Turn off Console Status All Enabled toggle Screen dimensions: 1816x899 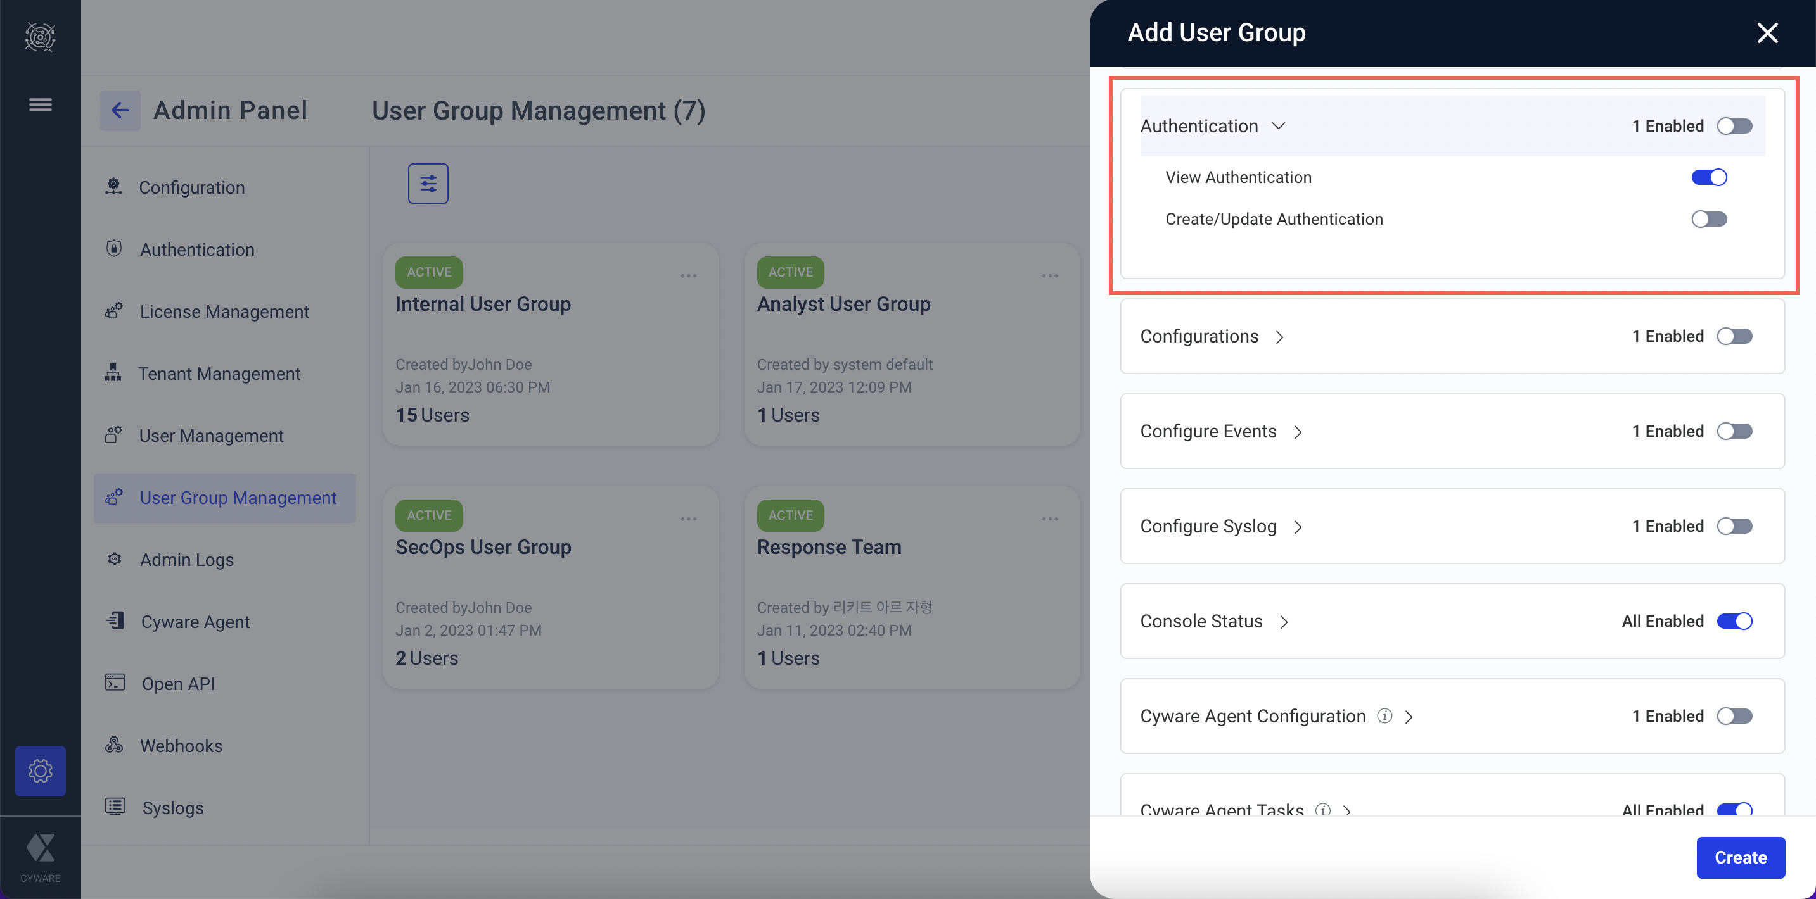pos(1734,620)
